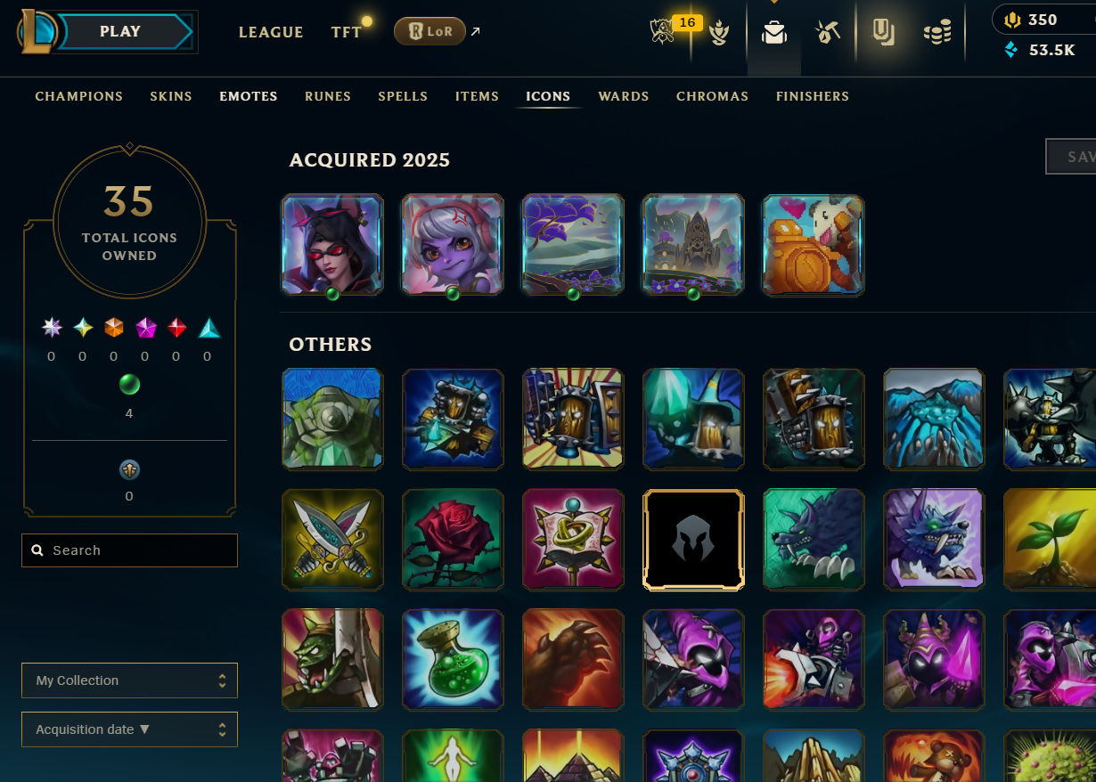Click the paperclip-shaped icon in the top bar
Image resolution: width=1096 pixels, height=782 pixels.
pyautogui.click(x=883, y=33)
